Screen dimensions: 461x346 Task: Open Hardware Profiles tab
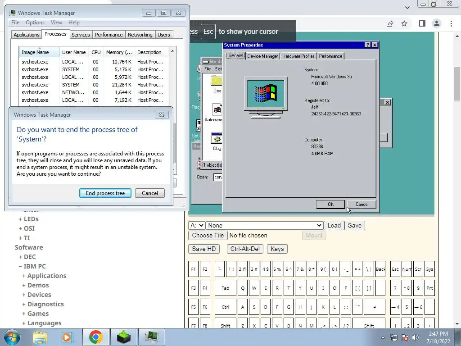point(298,56)
